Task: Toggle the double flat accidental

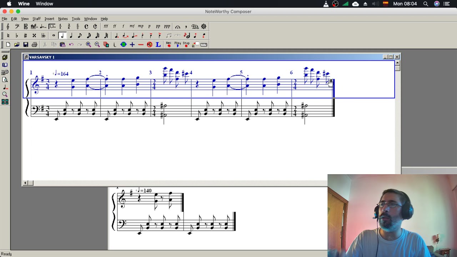Action: pos(43,35)
